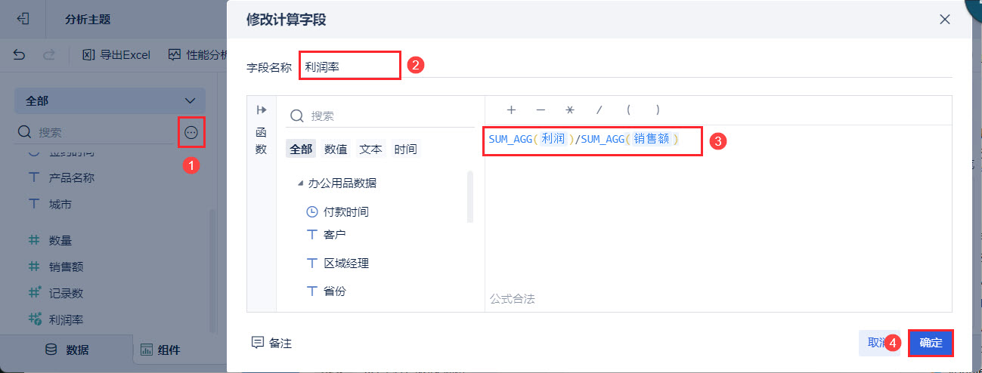Insert the divide slash operator
982x373 pixels.
(599, 110)
